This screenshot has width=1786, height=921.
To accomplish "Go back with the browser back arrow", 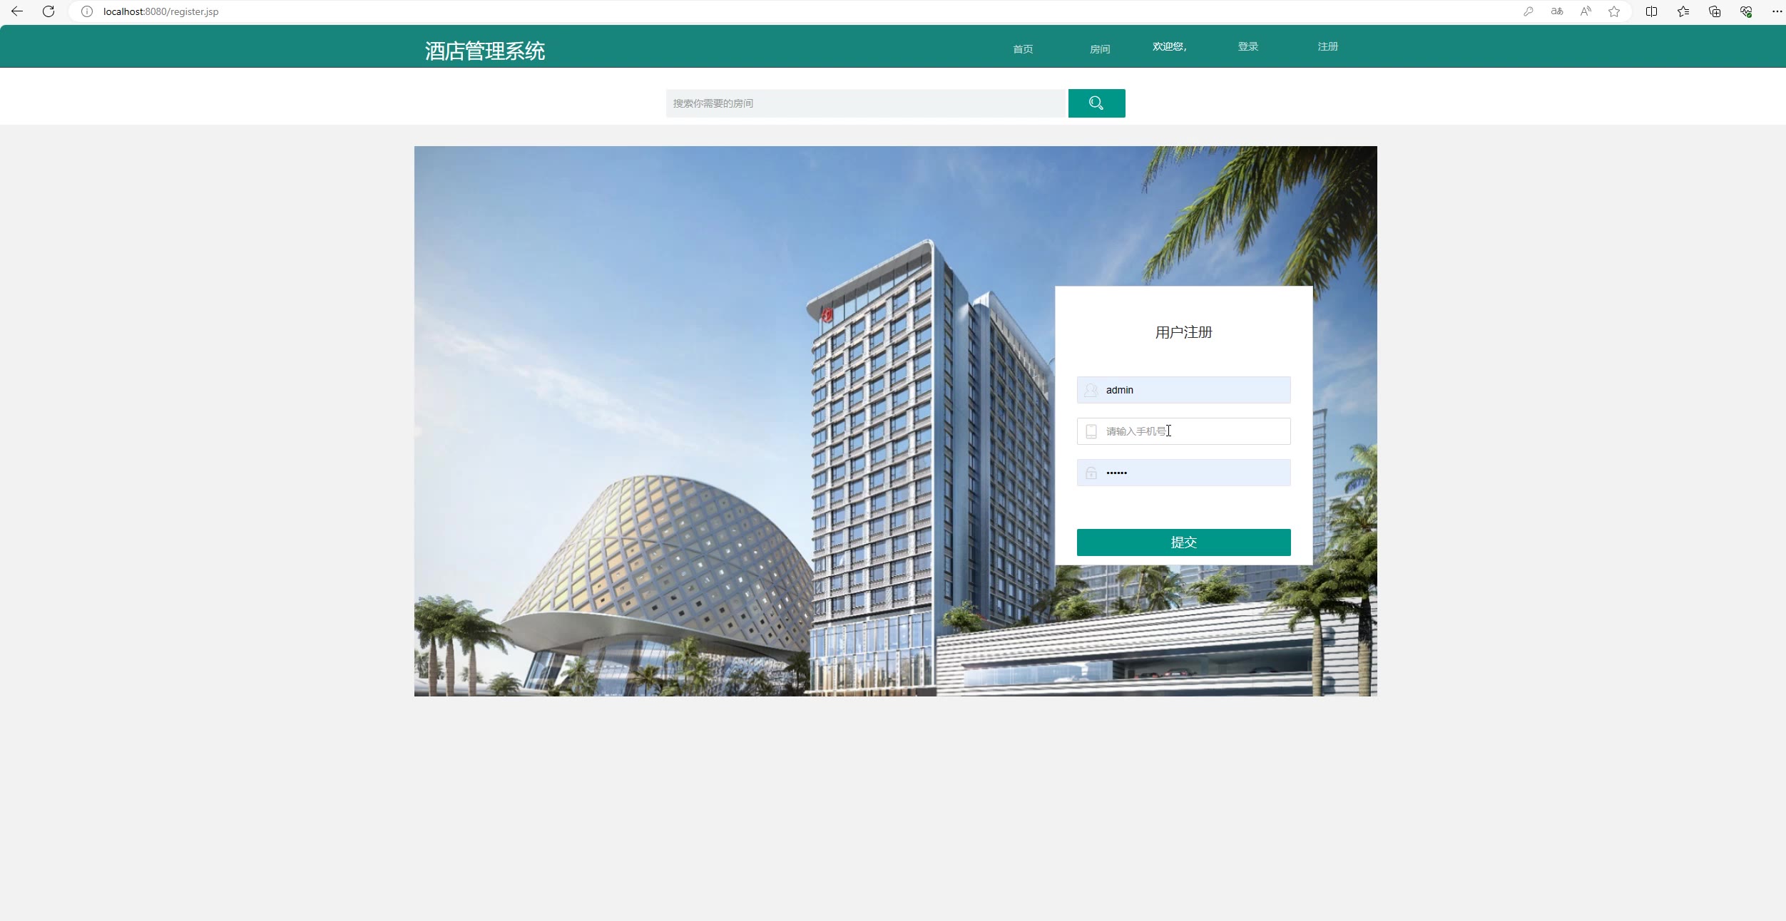I will tap(17, 11).
